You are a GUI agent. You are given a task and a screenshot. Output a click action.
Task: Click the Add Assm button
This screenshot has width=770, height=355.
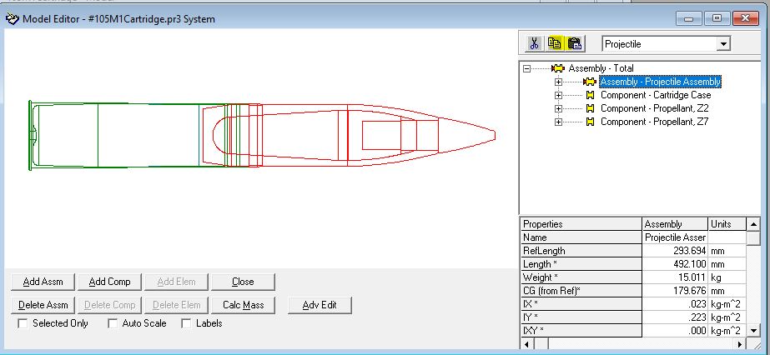click(x=43, y=282)
